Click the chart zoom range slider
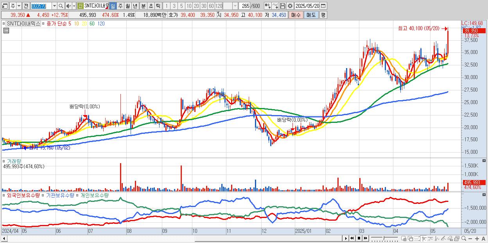488x243 pixels. [x=384, y=238]
